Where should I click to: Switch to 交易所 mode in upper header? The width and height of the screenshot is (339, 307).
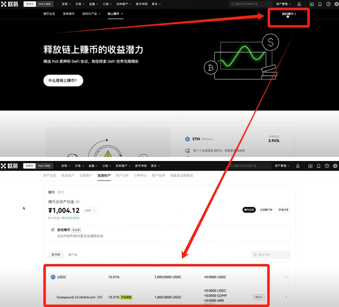(30, 4)
